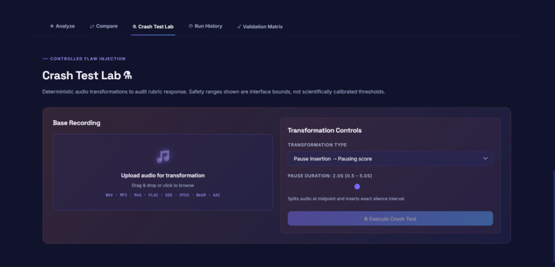Click the 'Transformation Type' label
The width and height of the screenshot is (555, 267).
click(317, 145)
